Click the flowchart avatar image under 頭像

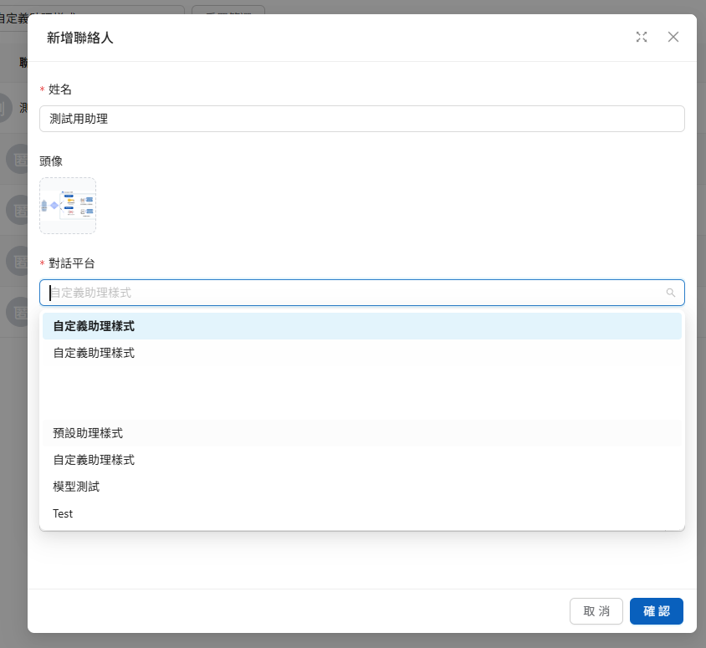pyautogui.click(x=68, y=206)
